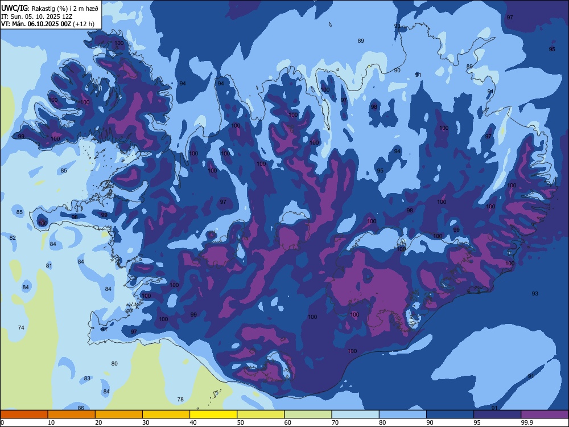Click the legend tick label '30'
This screenshot has width=569, height=427.
pos(146,422)
